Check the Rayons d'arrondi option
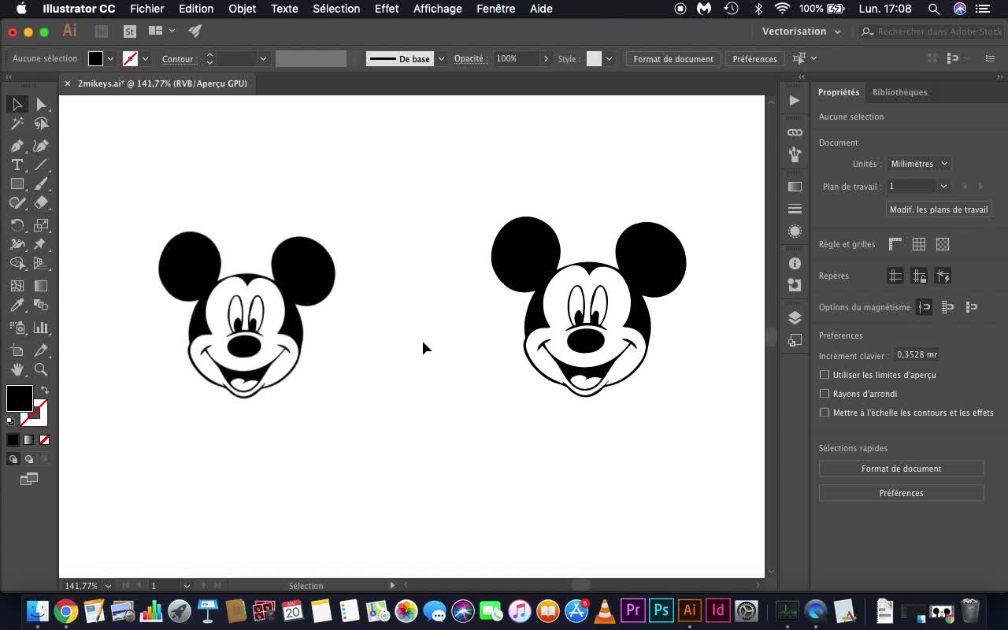This screenshot has height=630, width=1008. coord(825,394)
